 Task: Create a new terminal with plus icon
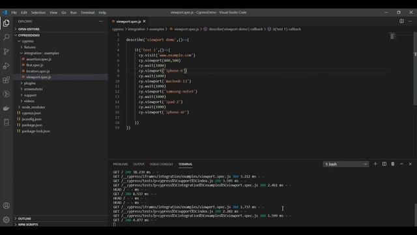click(x=375, y=164)
